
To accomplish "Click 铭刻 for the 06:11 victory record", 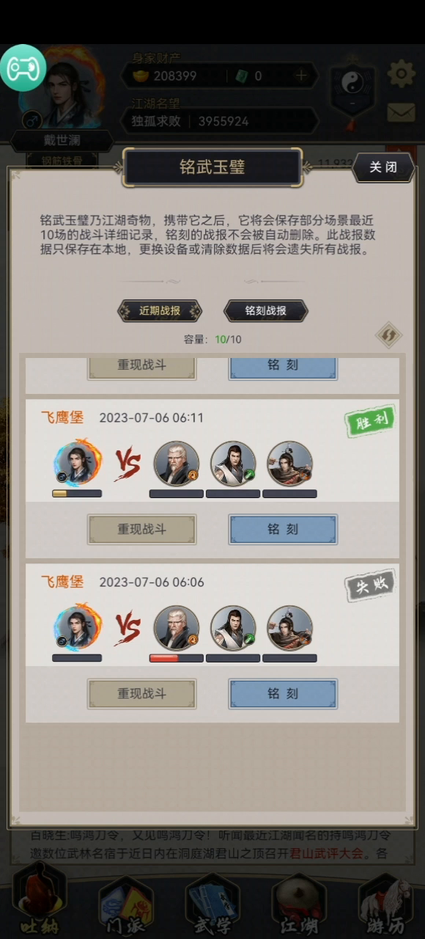I will click(x=283, y=529).
